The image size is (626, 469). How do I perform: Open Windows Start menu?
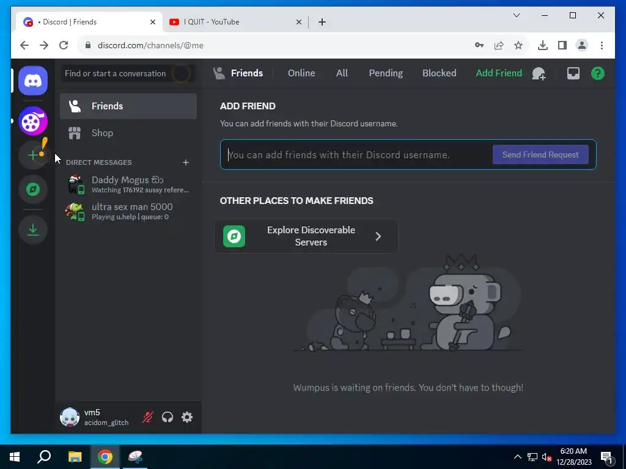[x=15, y=457]
